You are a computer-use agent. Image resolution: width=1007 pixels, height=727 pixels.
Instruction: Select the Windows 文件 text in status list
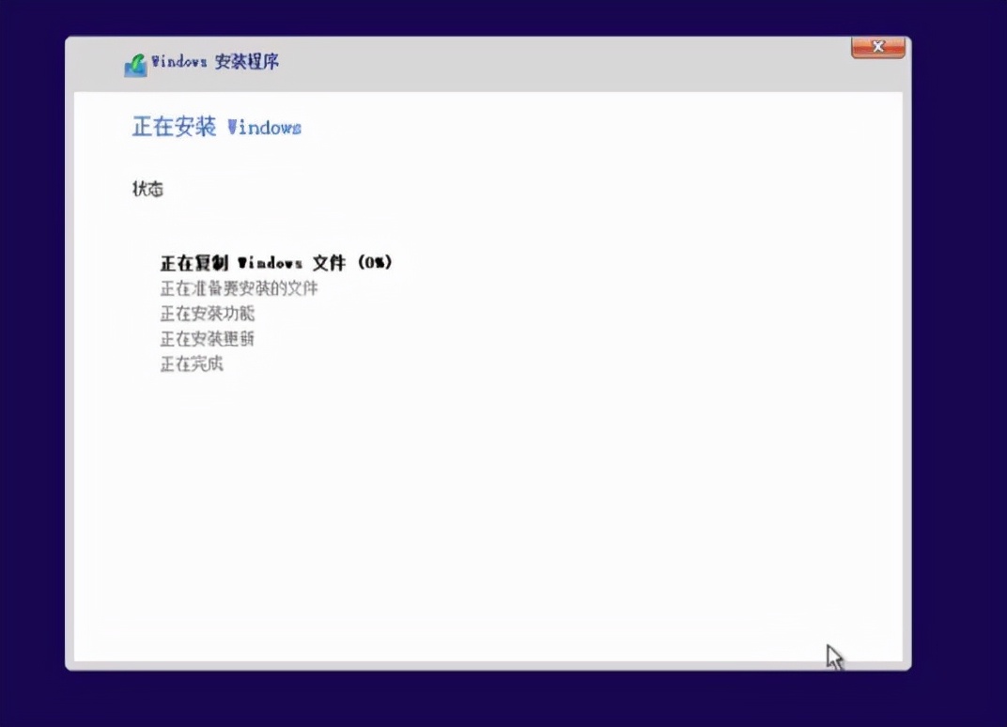coord(293,263)
